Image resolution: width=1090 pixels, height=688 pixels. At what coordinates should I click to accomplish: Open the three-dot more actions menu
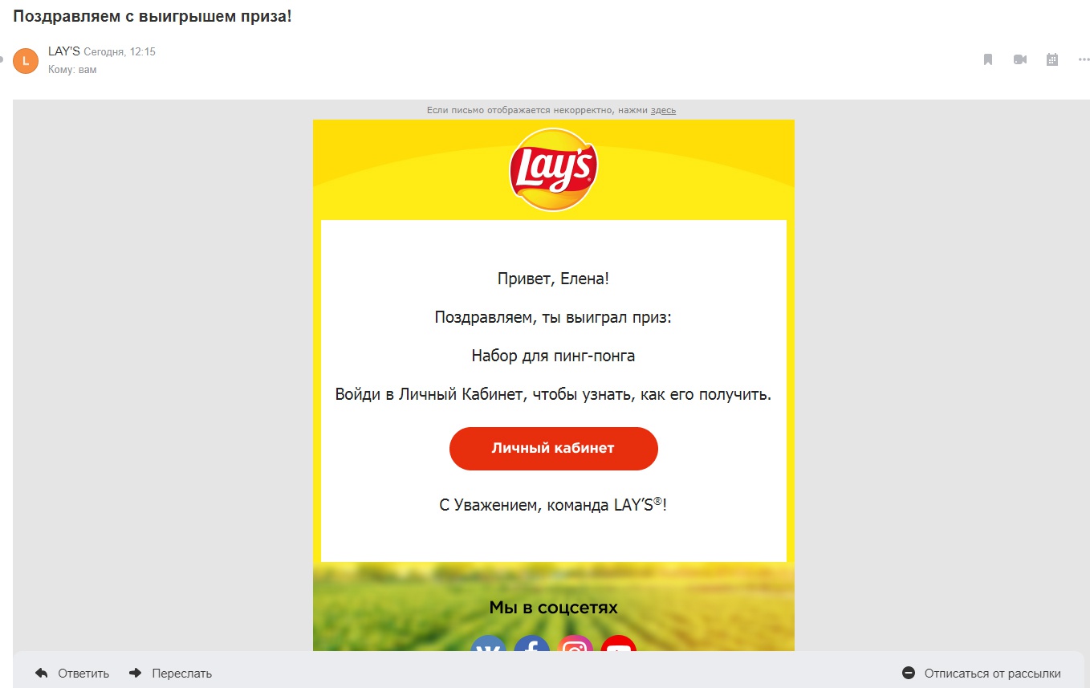point(1084,59)
